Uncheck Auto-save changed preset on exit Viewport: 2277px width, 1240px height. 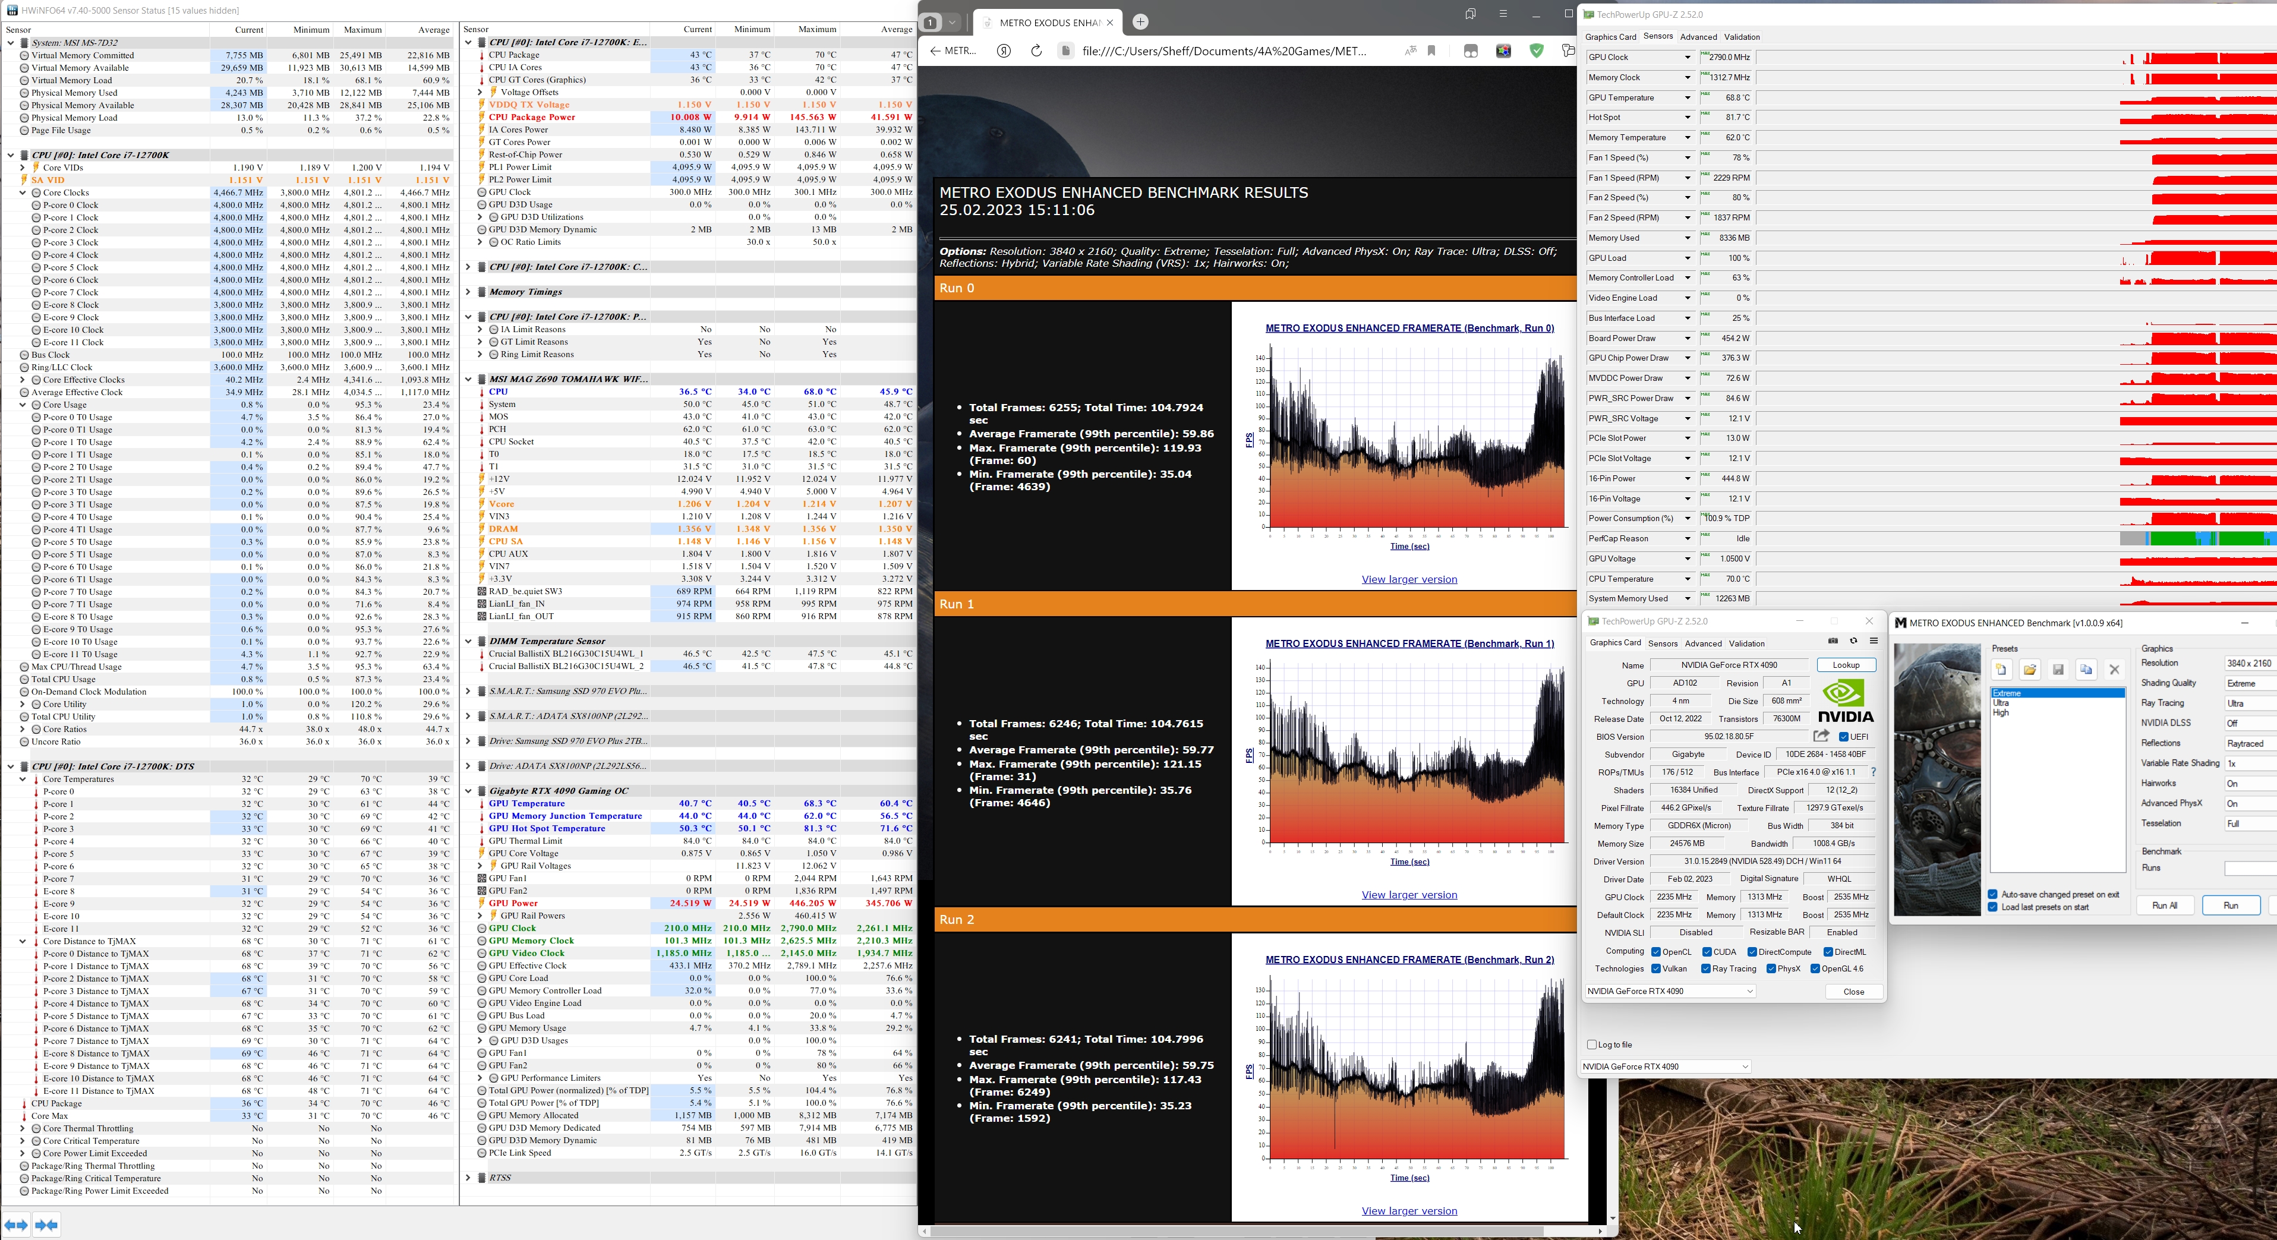click(1993, 894)
